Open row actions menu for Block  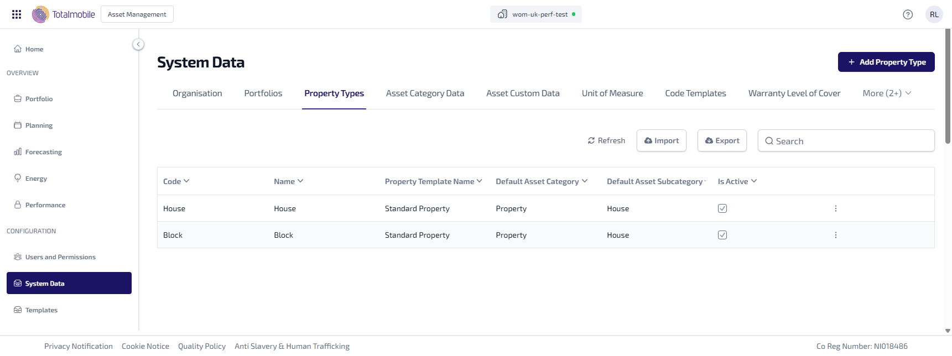coord(835,235)
